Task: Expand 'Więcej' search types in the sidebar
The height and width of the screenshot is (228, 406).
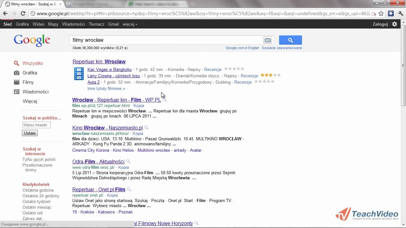Action: click(30, 101)
